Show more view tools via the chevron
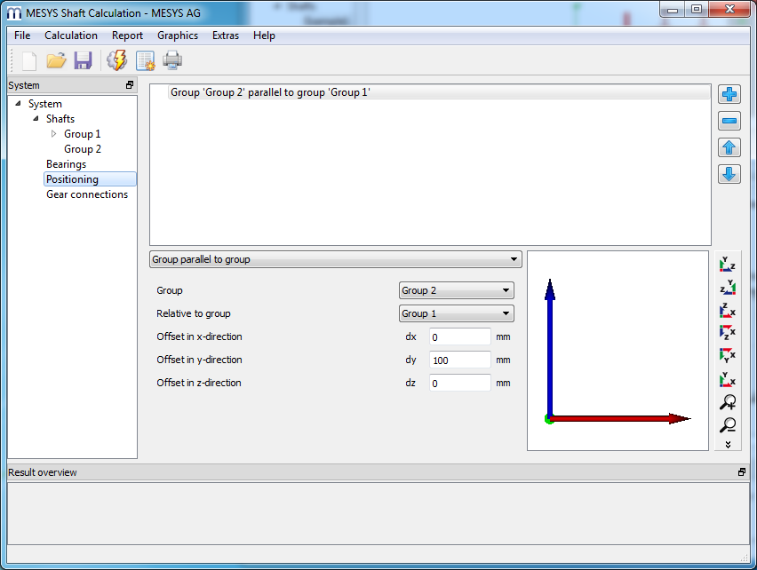 (728, 444)
